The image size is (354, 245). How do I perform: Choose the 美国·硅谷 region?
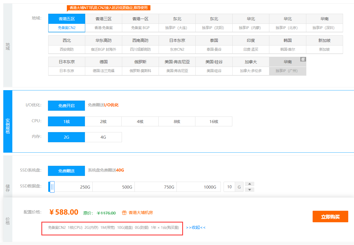(214, 66)
